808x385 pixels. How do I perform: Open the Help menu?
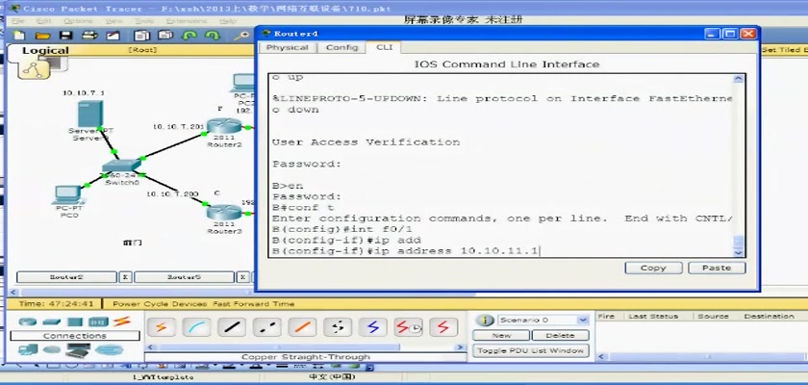pyautogui.click(x=227, y=21)
